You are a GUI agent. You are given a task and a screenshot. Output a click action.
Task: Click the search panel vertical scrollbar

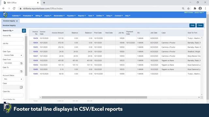(x=26, y=56)
